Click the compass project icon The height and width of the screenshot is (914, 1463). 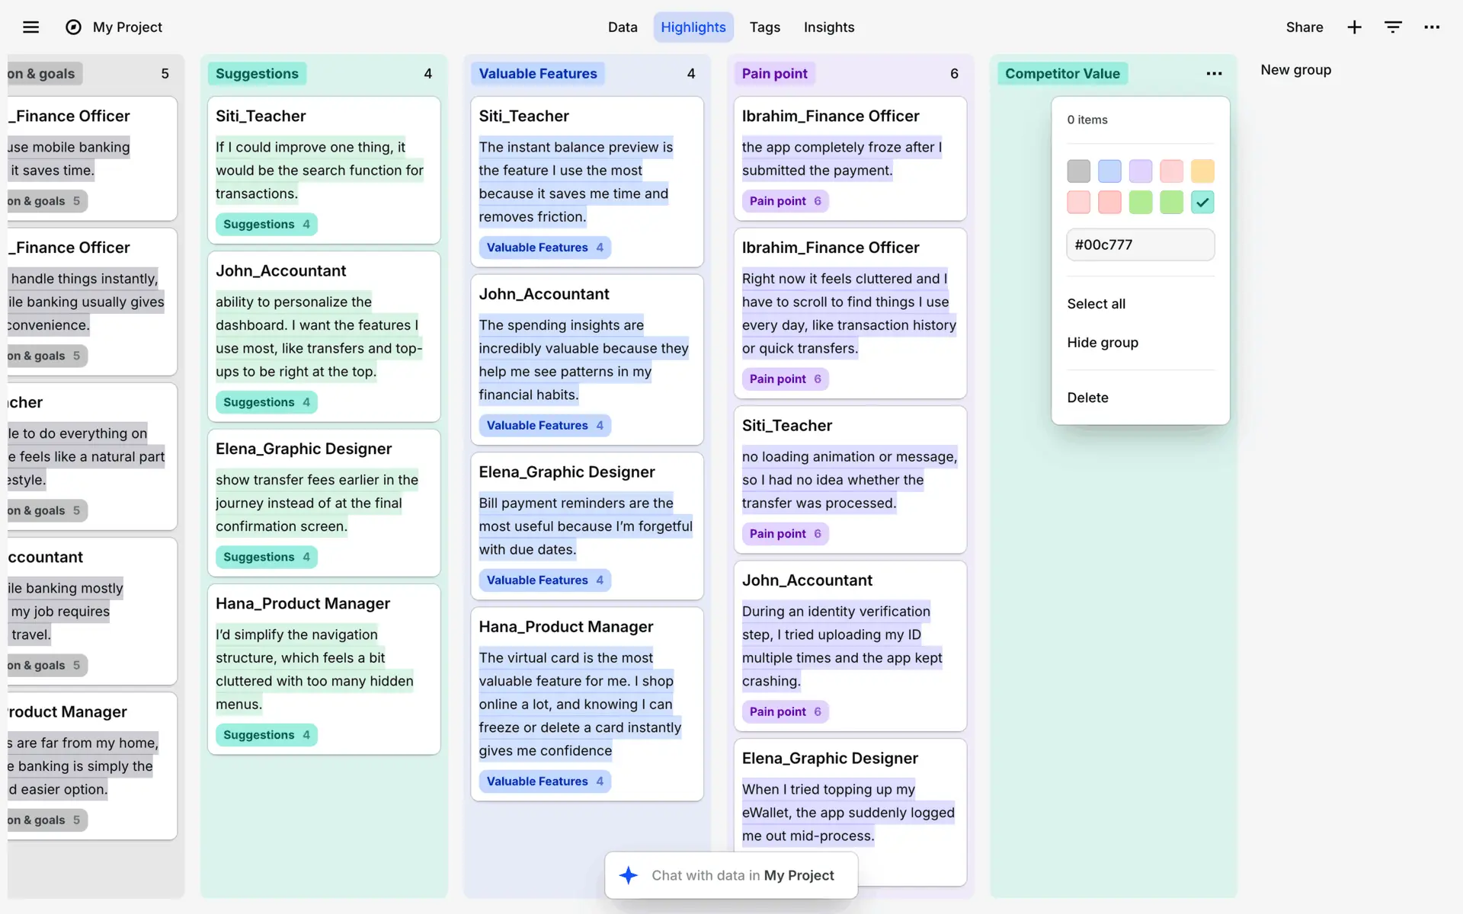pos(73,27)
